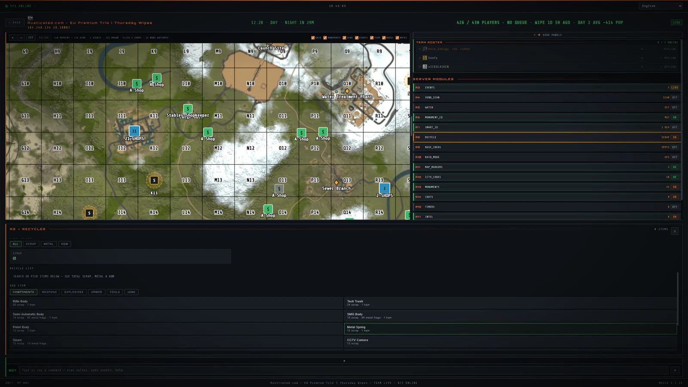688x387 pixels.
Task: Switch to the JUNK item category tab
Action: (131, 292)
